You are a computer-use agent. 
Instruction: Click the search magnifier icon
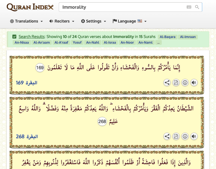click(197, 7)
